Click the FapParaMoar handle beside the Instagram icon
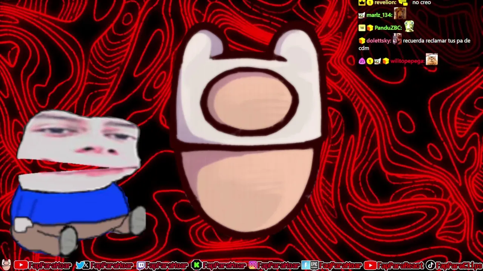The width and height of the screenshot is (483, 271). (x=279, y=265)
